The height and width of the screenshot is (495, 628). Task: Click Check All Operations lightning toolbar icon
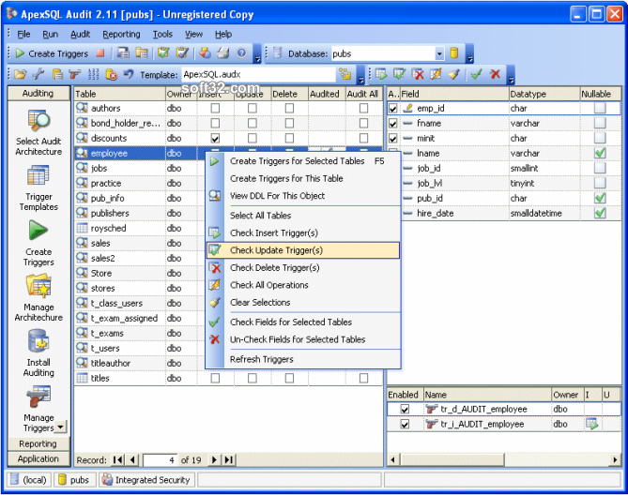click(436, 74)
